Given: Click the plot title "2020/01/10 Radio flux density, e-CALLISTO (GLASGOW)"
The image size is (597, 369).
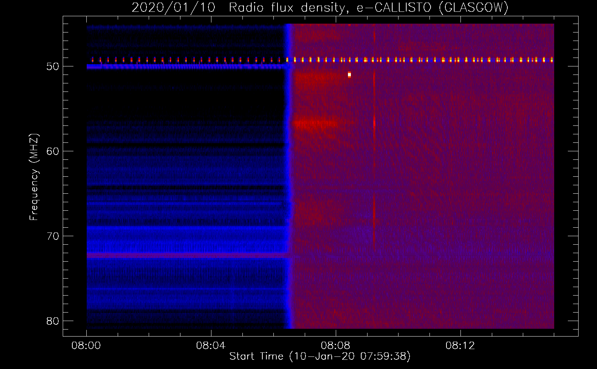Looking at the screenshot, I should (320, 7).
